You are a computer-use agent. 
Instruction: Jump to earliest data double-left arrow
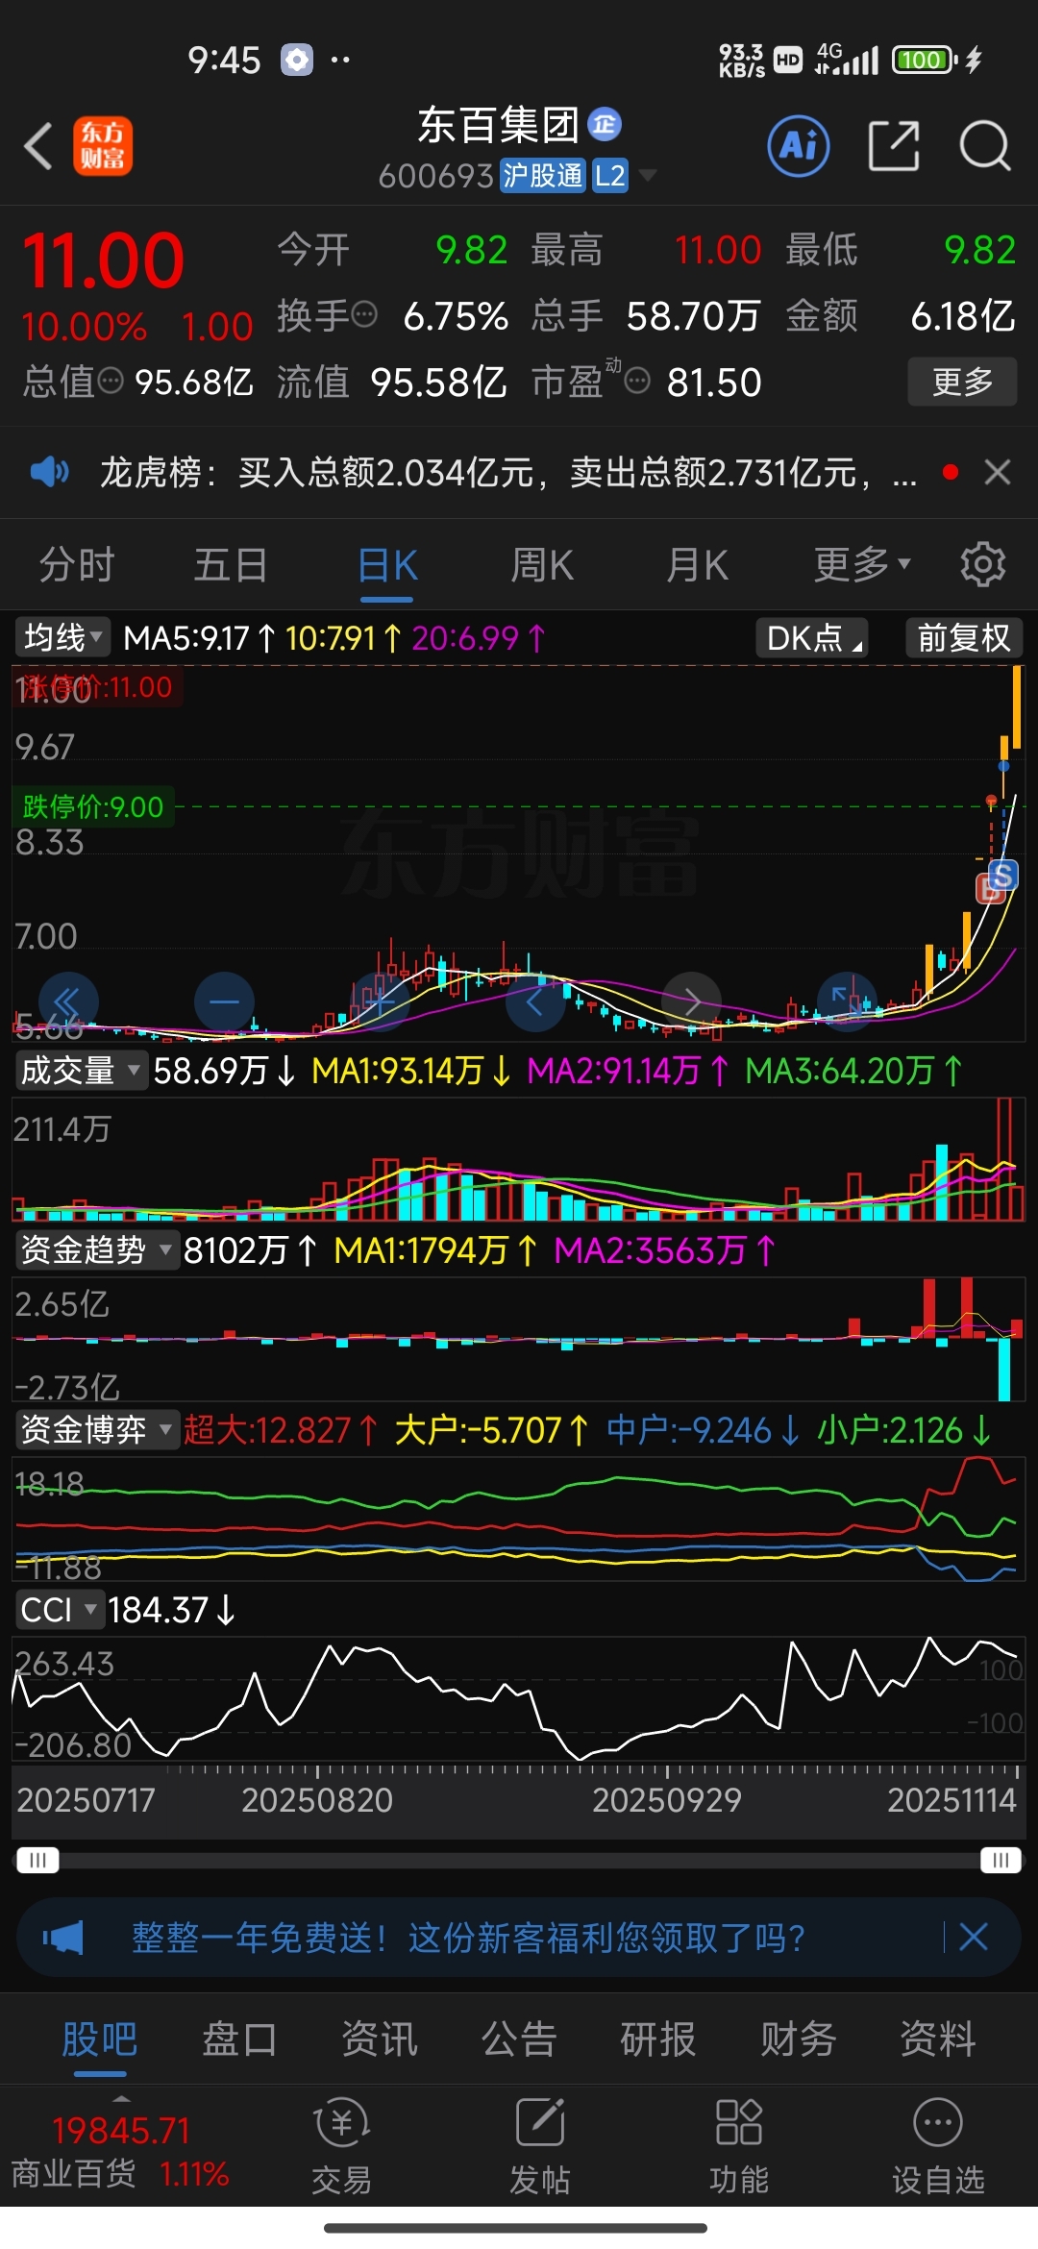coord(68,1002)
